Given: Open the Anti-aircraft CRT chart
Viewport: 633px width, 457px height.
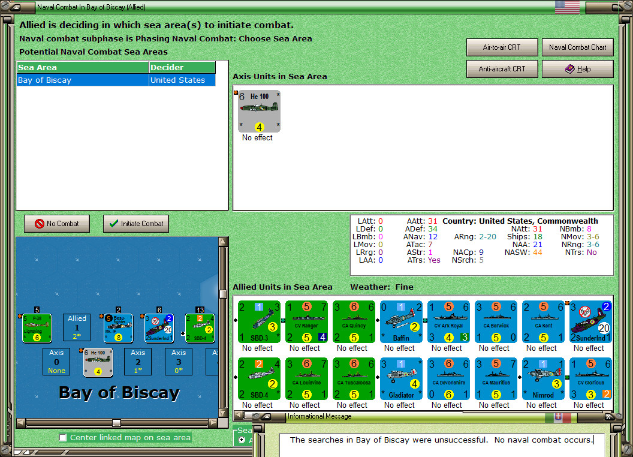Looking at the screenshot, I should [x=502, y=69].
